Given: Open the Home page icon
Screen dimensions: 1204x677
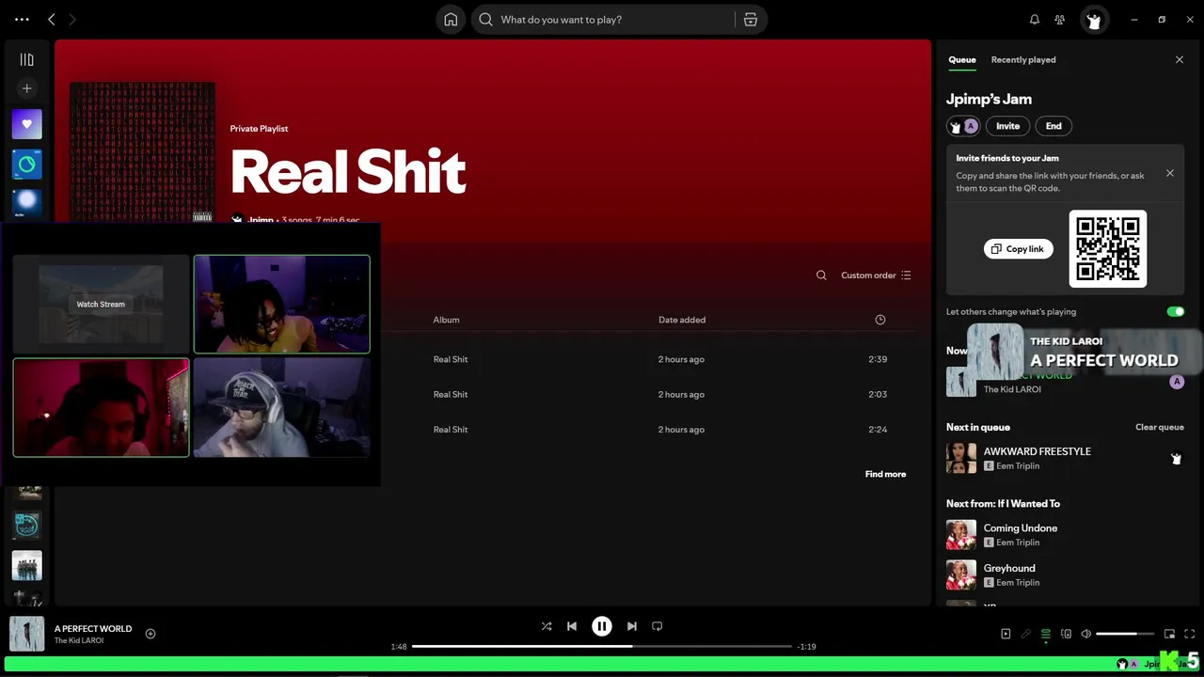Looking at the screenshot, I should 451,20.
